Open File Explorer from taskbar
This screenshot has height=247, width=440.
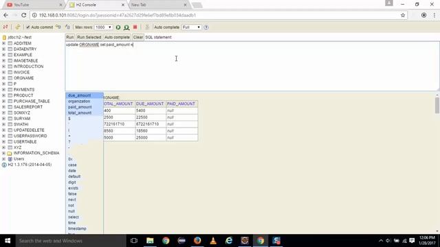pyautogui.click(x=150, y=241)
